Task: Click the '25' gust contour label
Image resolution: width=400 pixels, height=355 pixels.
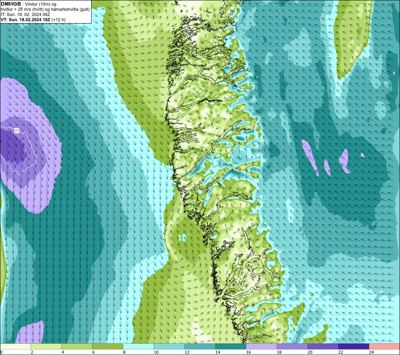Action: click(16, 130)
